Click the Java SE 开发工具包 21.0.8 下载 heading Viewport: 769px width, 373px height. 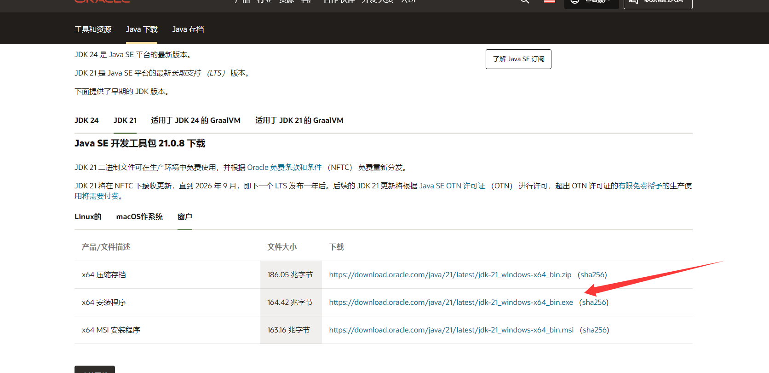(140, 143)
